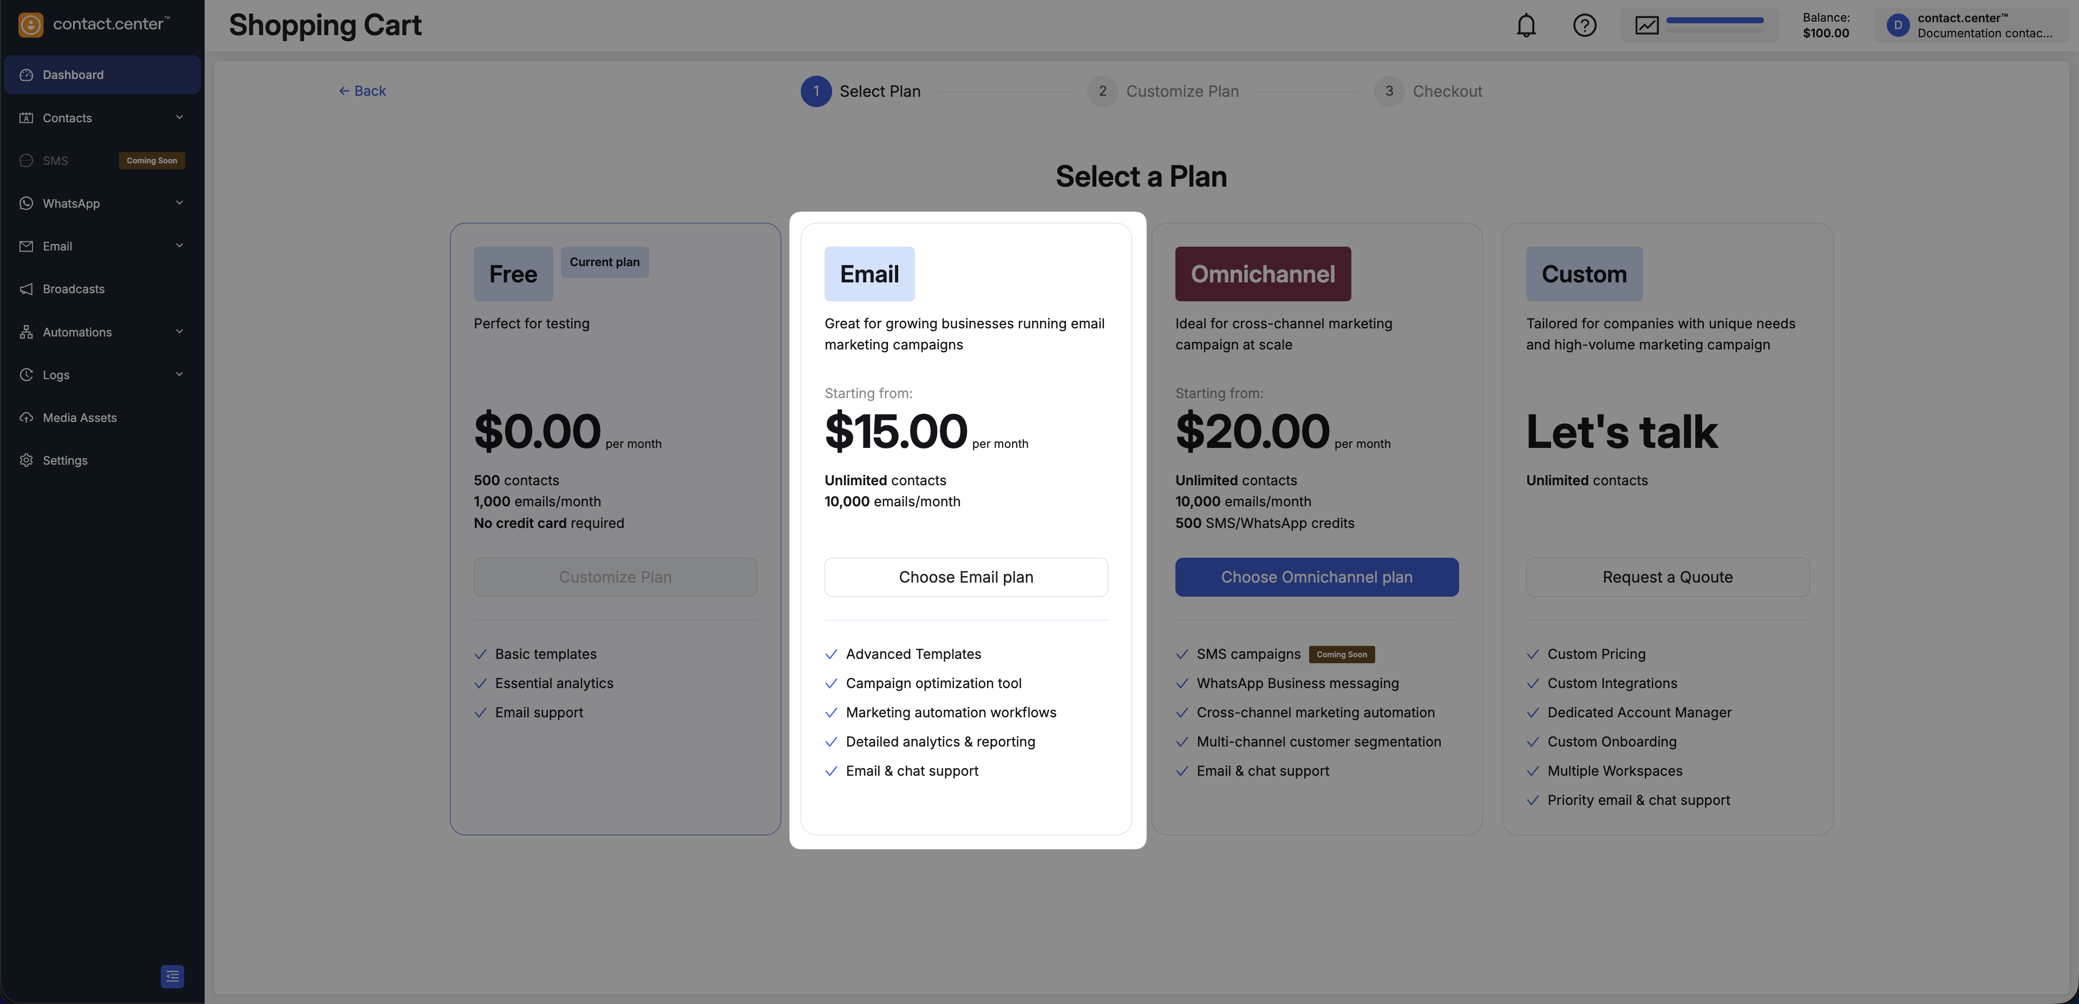This screenshot has width=2079, height=1004.
Task: Click Choose Omnichannel plan button
Action: click(1316, 577)
